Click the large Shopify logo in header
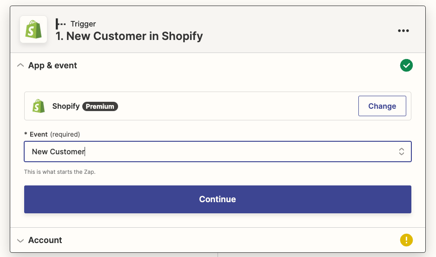The height and width of the screenshot is (257, 436). click(33, 29)
